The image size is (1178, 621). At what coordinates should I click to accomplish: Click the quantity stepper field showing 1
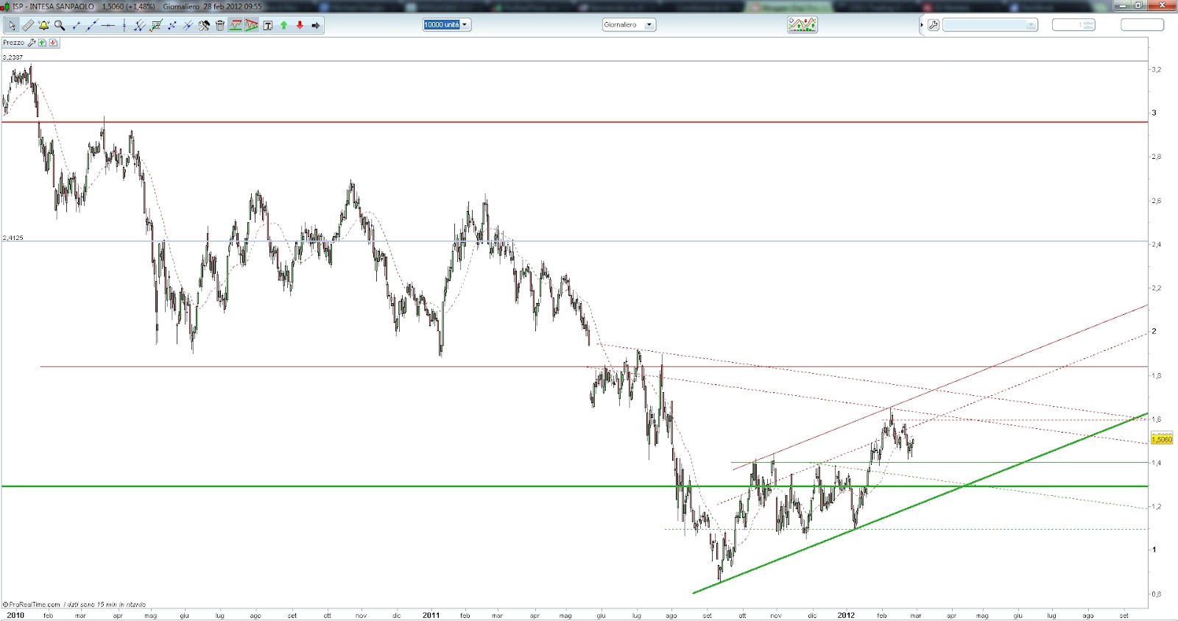coord(1073,25)
